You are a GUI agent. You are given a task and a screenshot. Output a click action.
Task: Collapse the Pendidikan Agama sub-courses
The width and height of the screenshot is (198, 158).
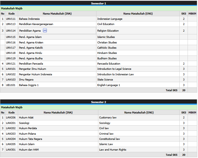[45, 31]
